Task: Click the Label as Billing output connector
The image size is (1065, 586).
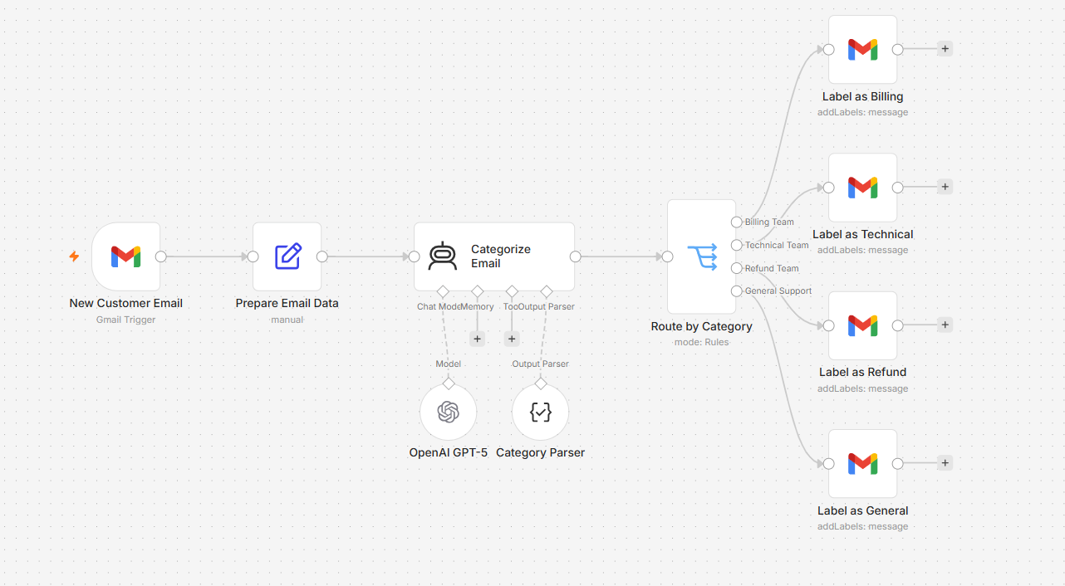Action: (898, 49)
